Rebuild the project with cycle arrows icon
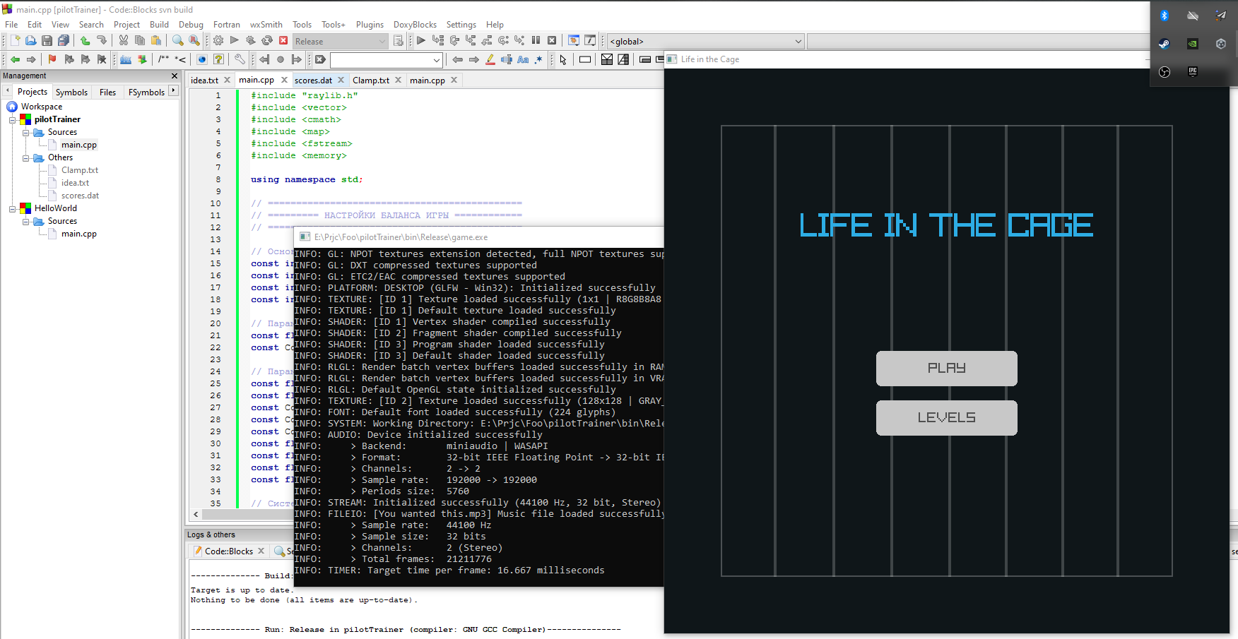Image resolution: width=1238 pixels, height=639 pixels. click(267, 41)
